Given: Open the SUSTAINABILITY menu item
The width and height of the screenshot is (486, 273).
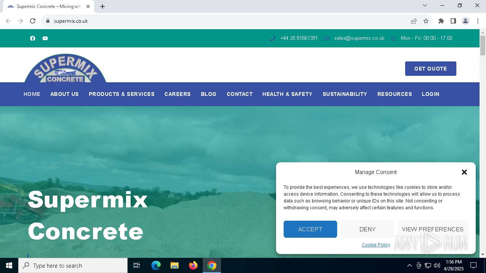Looking at the screenshot, I should (x=345, y=94).
